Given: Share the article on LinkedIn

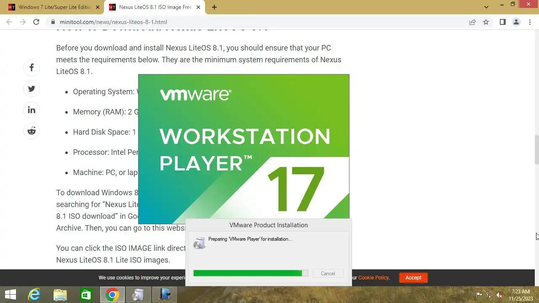Looking at the screenshot, I should coord(32,110).
